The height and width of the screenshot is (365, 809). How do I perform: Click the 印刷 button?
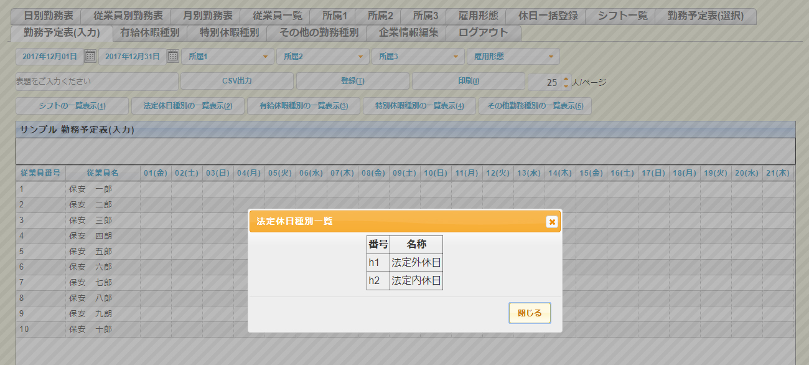point(469,82)
